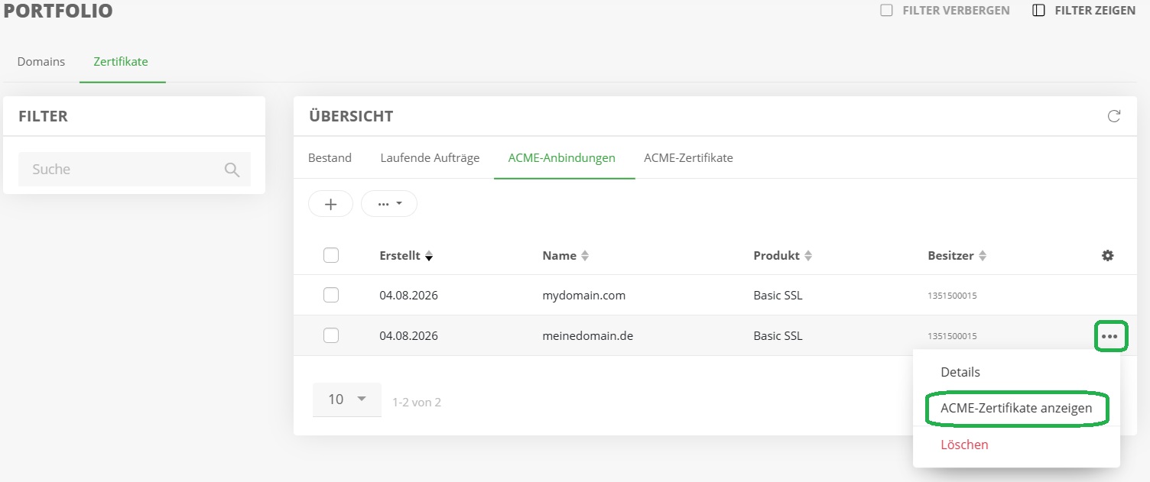Check the mydomain.com row checkbox
The height and width of the screenshot is (482, 1150).
(x=331, y=295)
